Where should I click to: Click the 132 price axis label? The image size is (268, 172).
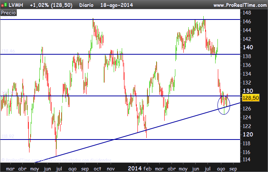pyautogui.click(x=247, y=83)
